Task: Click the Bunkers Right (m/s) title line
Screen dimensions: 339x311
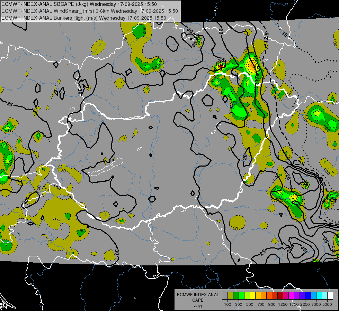Action: click(84, 18)
